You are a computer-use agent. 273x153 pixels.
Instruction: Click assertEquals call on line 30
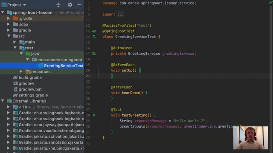(132, 126)
